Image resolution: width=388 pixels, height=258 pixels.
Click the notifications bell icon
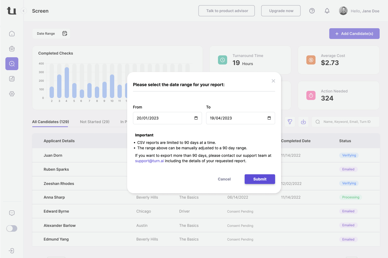(327, 11)
